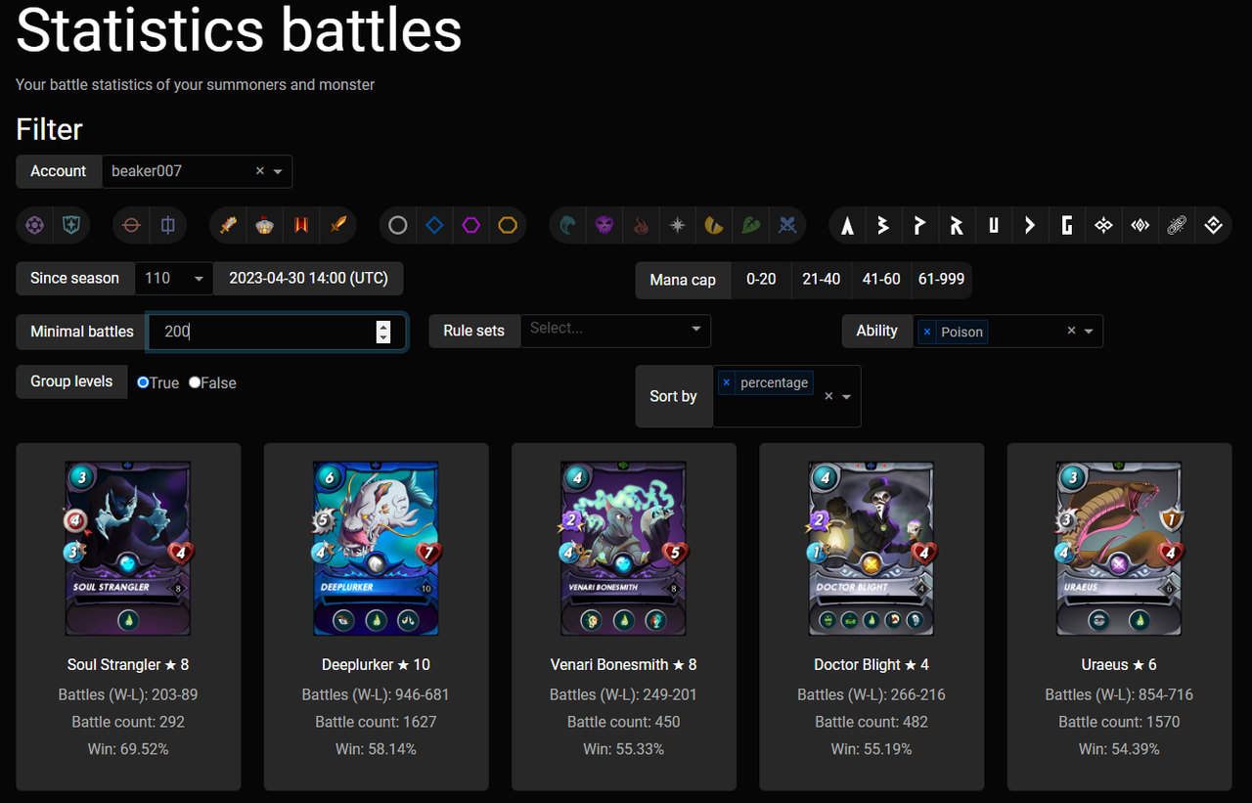Clear all Ability selections
The image size is (1252, 803).
1071,331
